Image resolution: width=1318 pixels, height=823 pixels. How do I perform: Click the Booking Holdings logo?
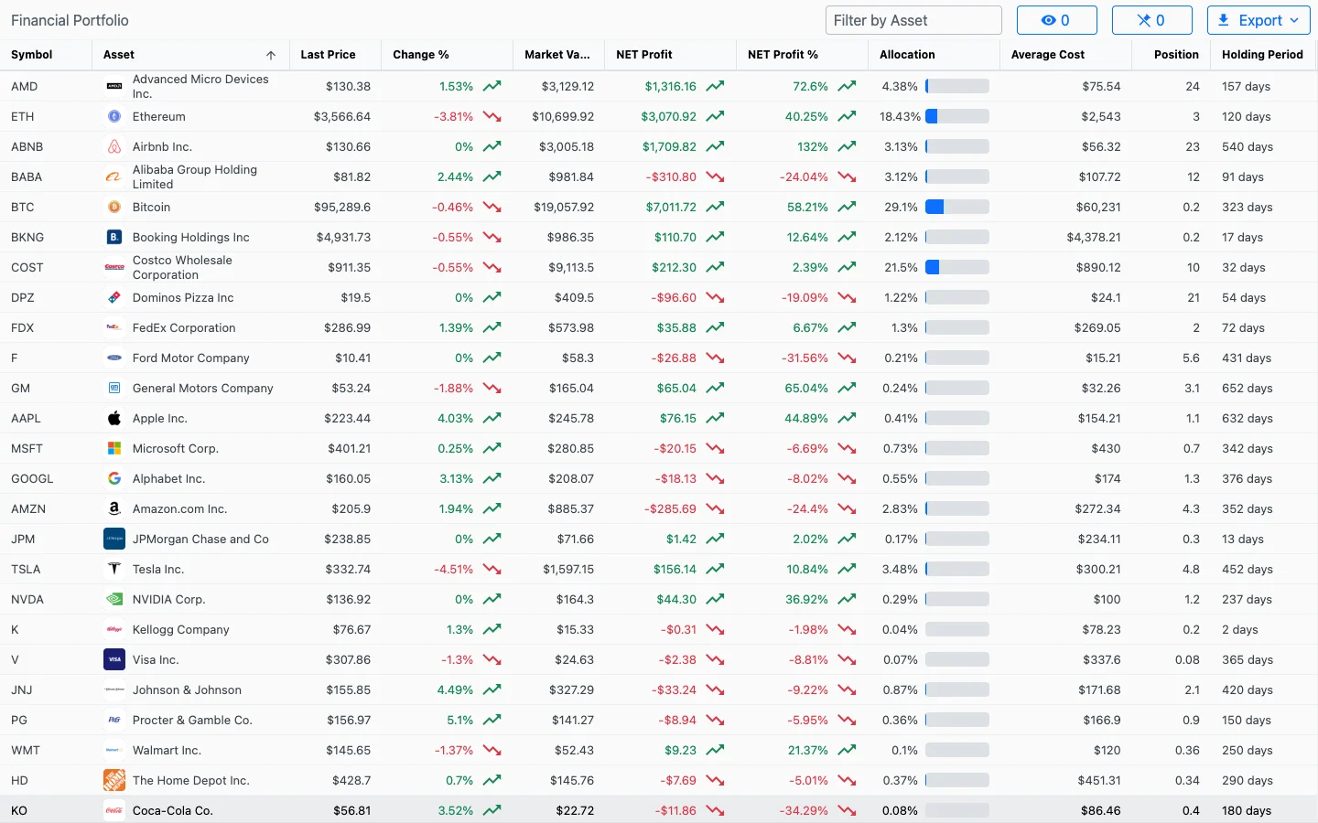coord(114,237)
